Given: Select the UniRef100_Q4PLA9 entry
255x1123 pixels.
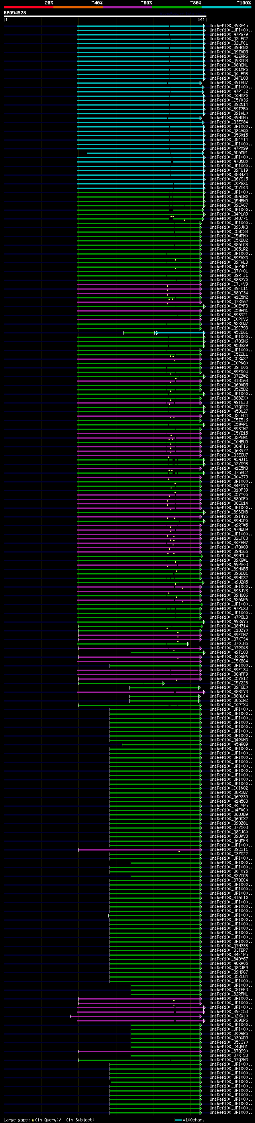Looking at the screenshot, I should [229, 214].
